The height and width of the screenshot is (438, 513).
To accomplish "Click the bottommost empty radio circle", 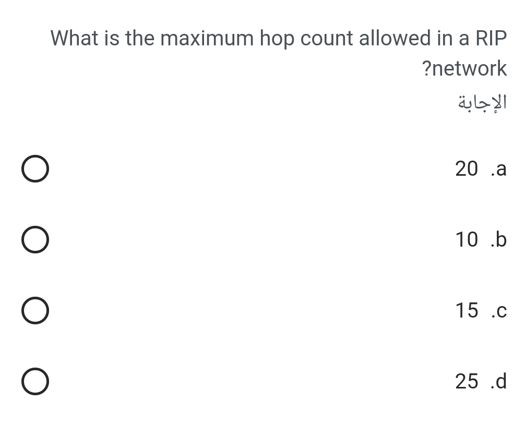I will [x=34, y=381].
